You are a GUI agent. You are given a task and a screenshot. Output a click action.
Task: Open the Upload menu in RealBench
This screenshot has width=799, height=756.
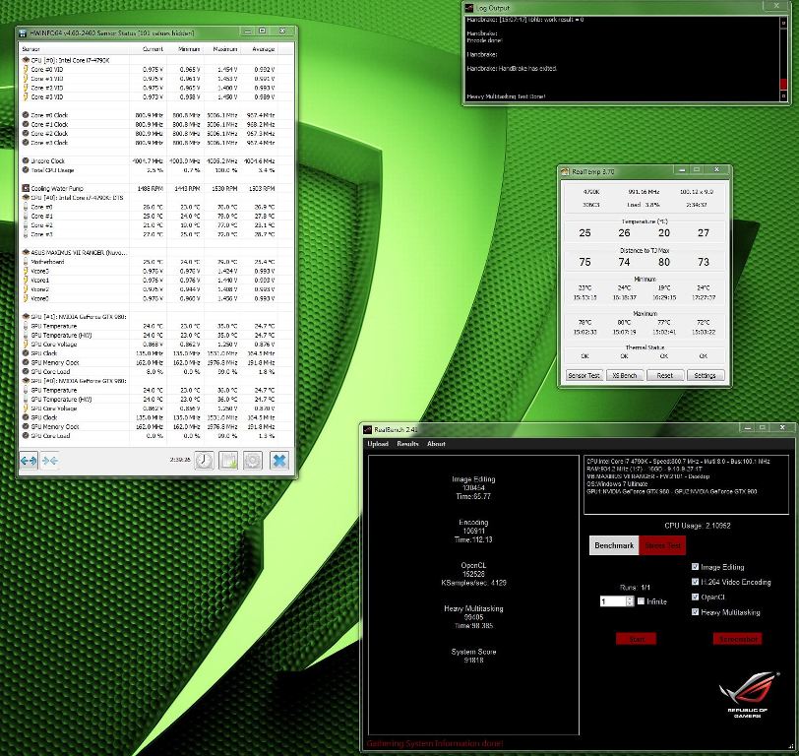pos(378,444)
